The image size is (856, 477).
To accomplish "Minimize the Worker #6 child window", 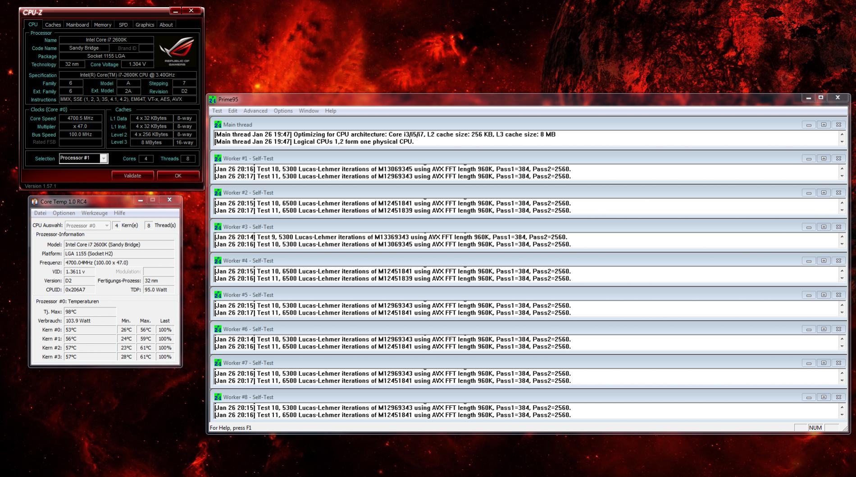I will coord(809,330).
